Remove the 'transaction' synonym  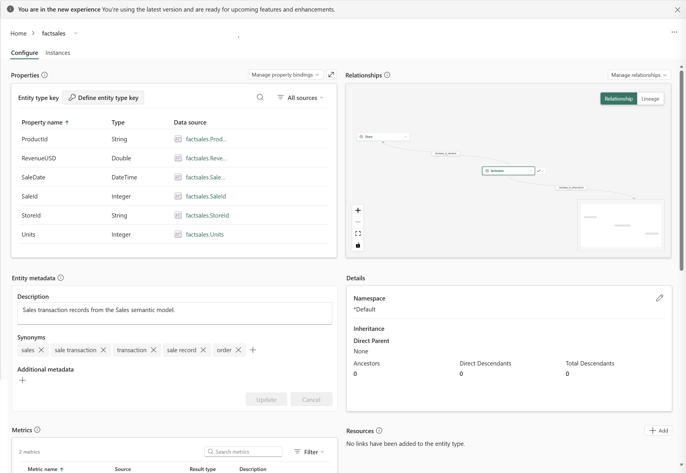coord(153,350)
